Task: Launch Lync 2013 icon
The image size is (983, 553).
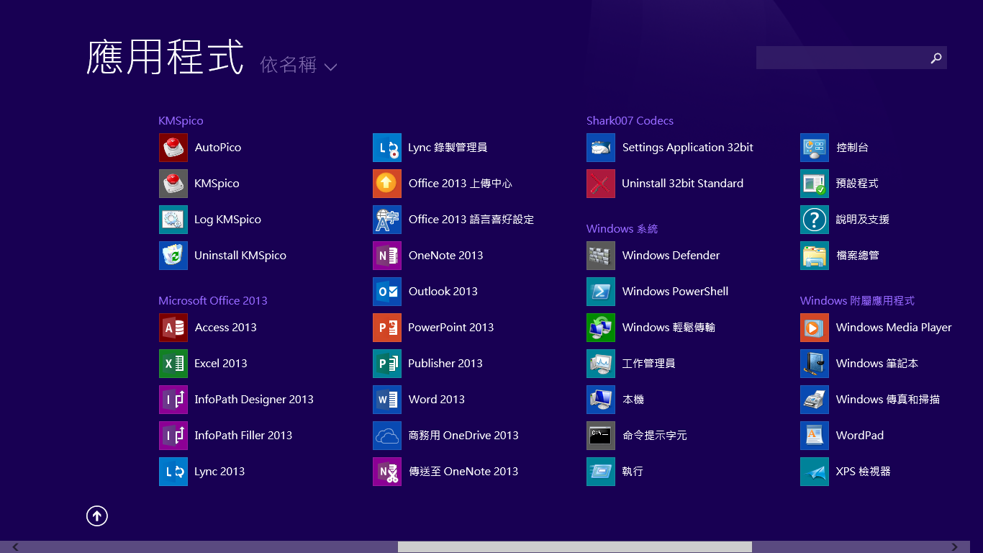Action: [x=173, y=472]
